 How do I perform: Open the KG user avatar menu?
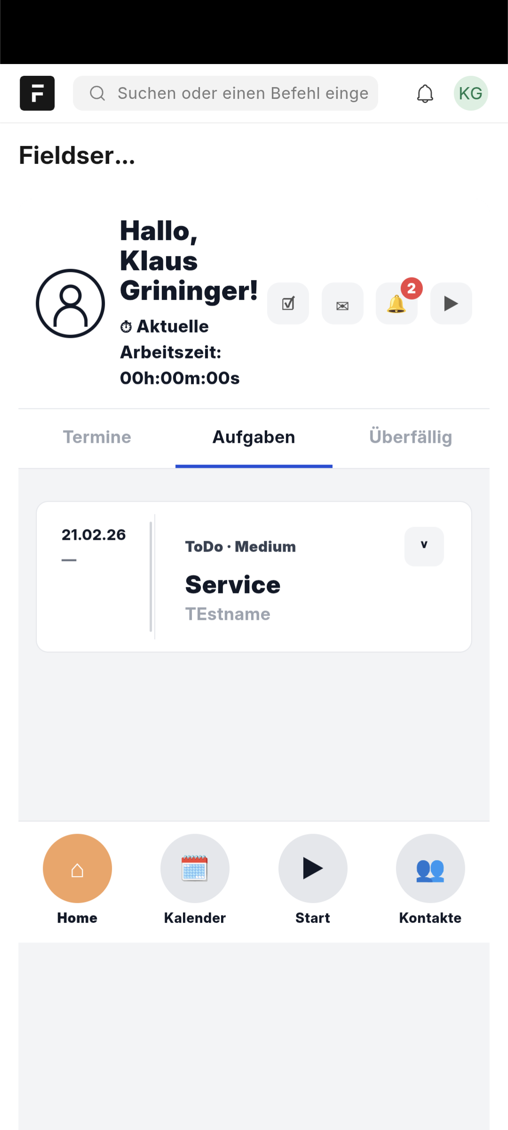470,93
